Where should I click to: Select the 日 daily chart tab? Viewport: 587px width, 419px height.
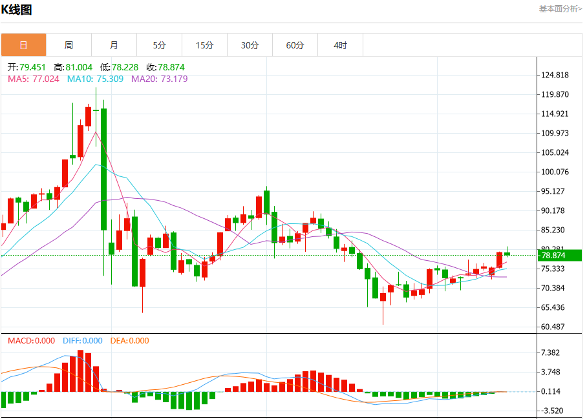pos(23,45)
